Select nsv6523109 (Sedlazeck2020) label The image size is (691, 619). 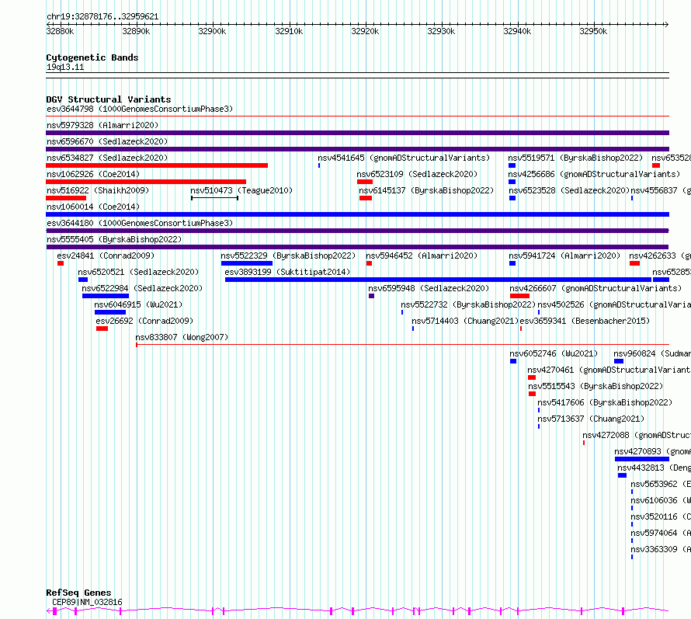pos(418,174)
